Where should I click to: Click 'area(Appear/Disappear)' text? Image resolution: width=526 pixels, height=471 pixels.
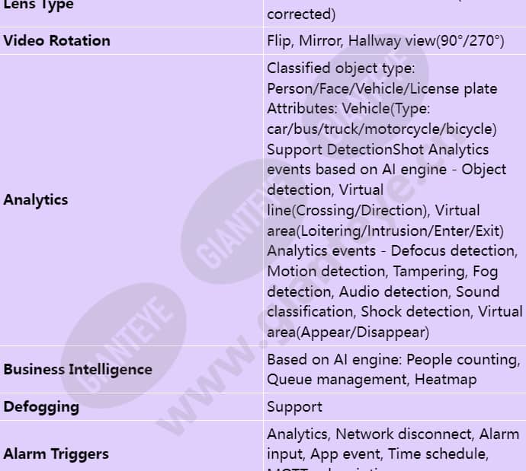pyautogui.click(x=348, y=333)
